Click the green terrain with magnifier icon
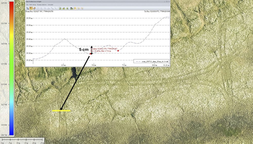The width and height of the screenshot is (253, 144). [67, 8]
